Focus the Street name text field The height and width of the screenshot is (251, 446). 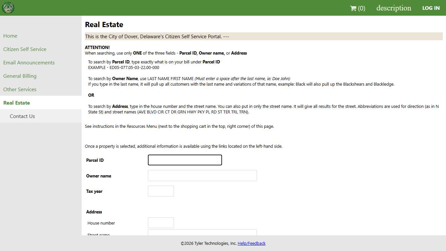(202, 232)
